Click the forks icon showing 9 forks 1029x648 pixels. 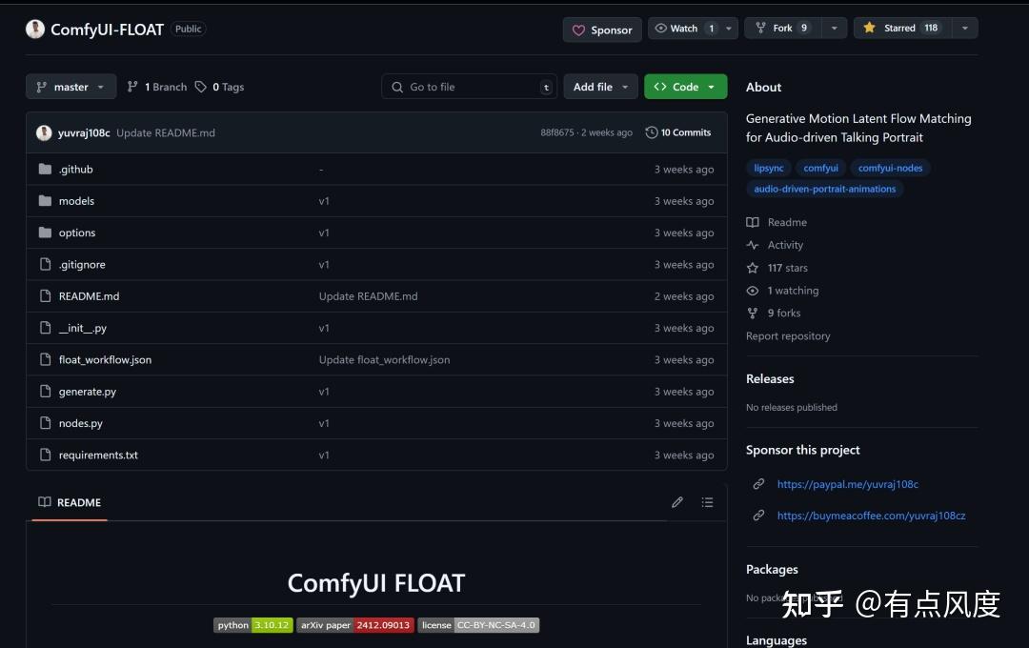(754, 313)
